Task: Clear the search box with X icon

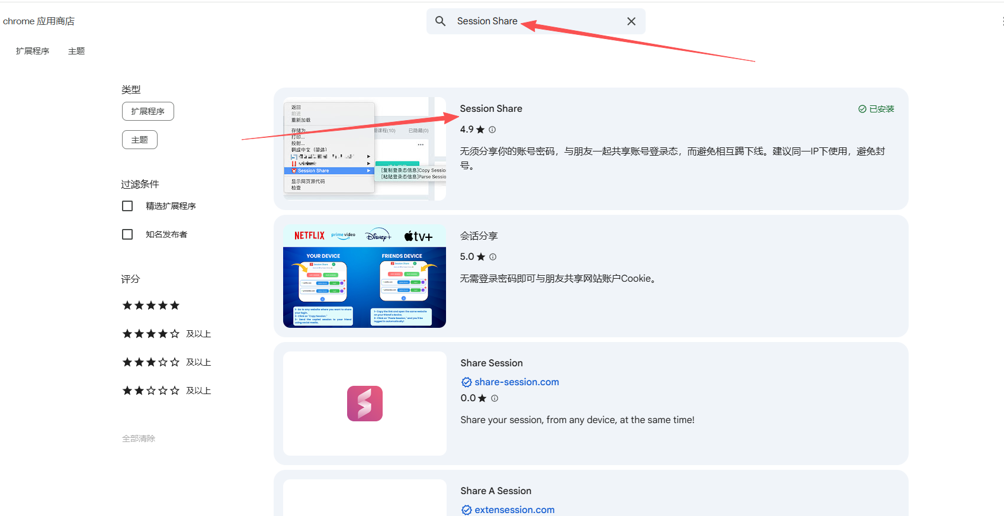Action: pyautogui.click(x=631, y=21)
